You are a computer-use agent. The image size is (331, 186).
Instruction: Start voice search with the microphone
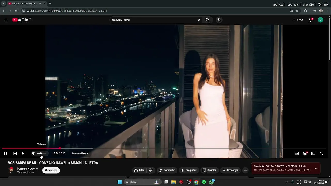[219, 20]
